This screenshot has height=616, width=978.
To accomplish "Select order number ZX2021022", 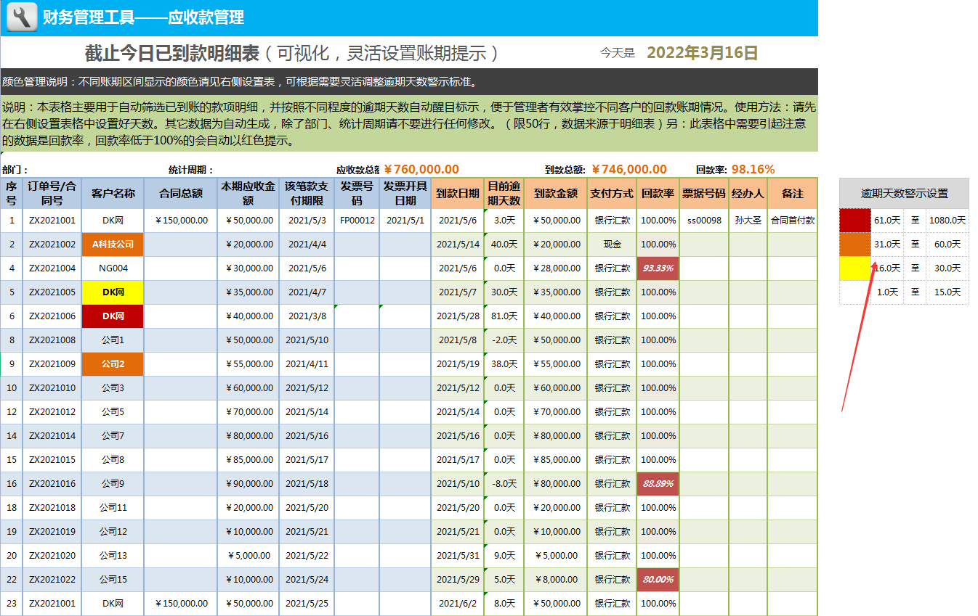I will coord(52,580).
